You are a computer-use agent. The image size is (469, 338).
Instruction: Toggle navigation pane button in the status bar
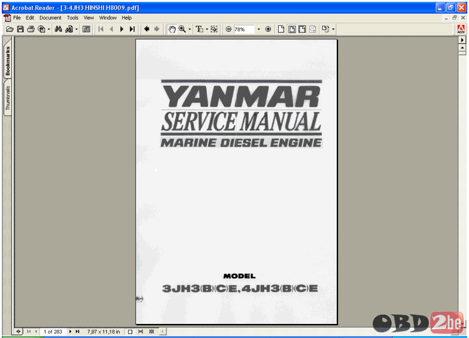(x=18, y=331)
